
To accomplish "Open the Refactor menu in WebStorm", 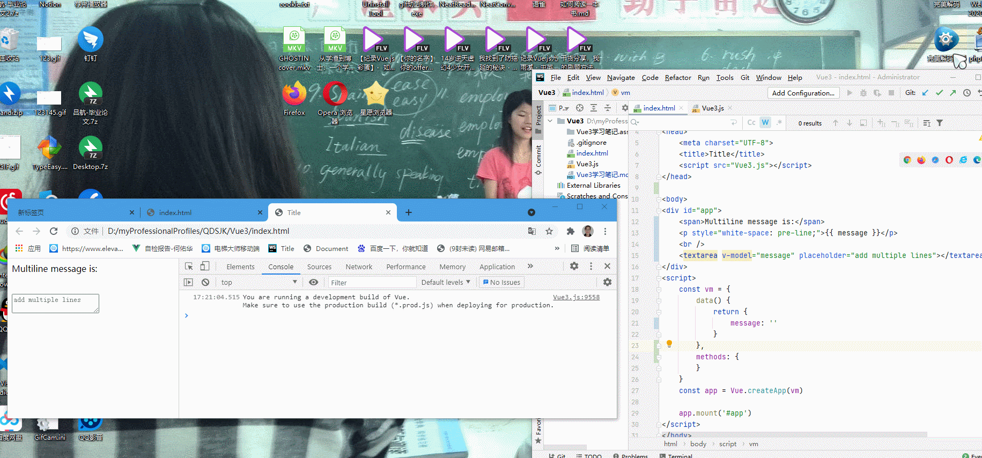I will (x=678, y=78).
